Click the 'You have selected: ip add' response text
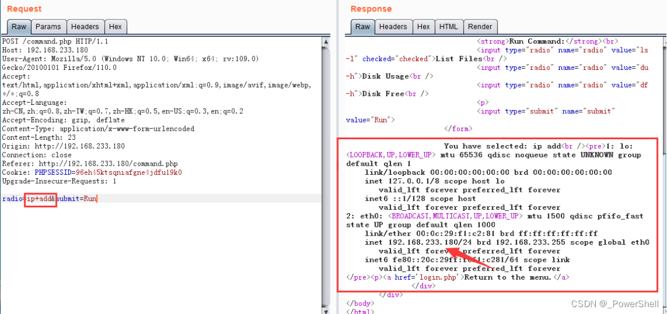667x314 pixels. pos(503,146)
